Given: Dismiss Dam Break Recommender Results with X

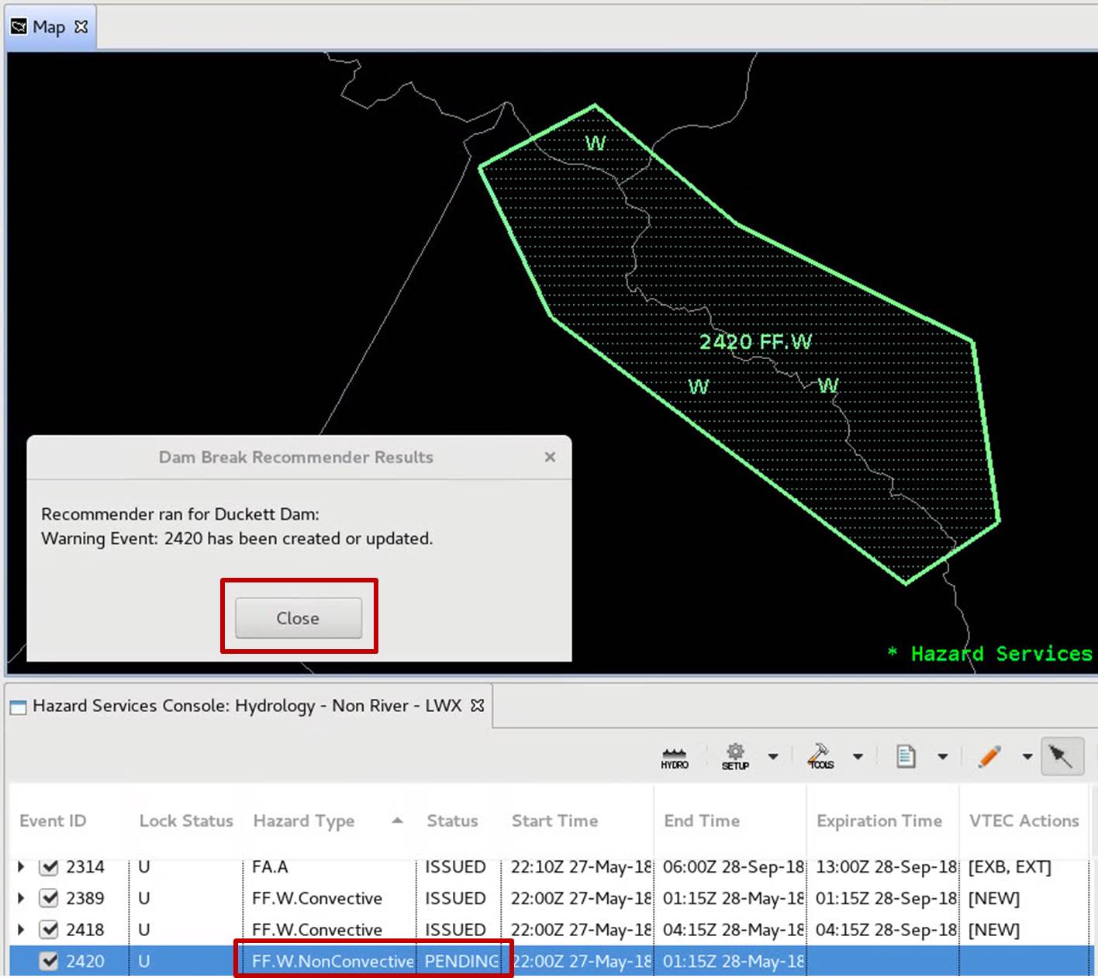Looking at the screenshot, I should [x=550, y=457].
